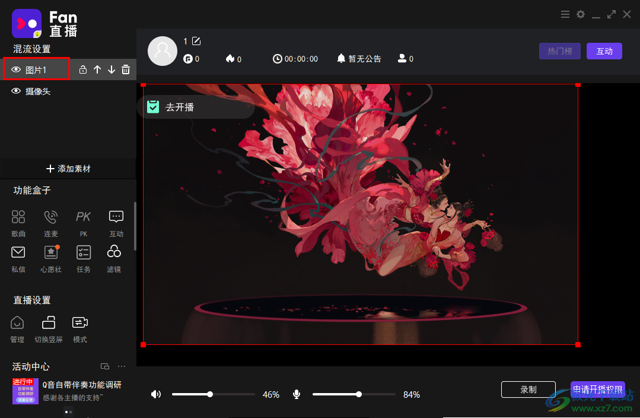The height and width of the screenshot is (418, 640).
Task: Adjust the speaker volume slider
Action: [x=214, y=394]
